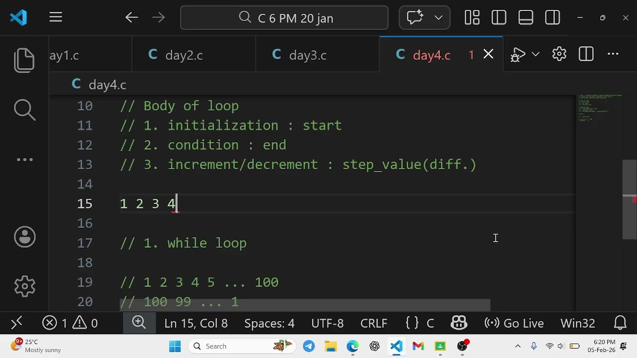
Task: Open the Accounts menu
Action: coord(24,237)
